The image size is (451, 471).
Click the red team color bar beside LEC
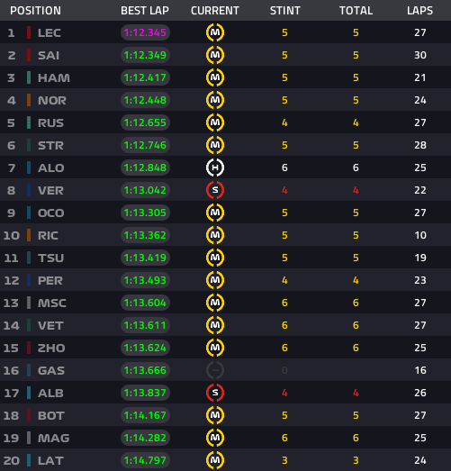click(29, 32)
